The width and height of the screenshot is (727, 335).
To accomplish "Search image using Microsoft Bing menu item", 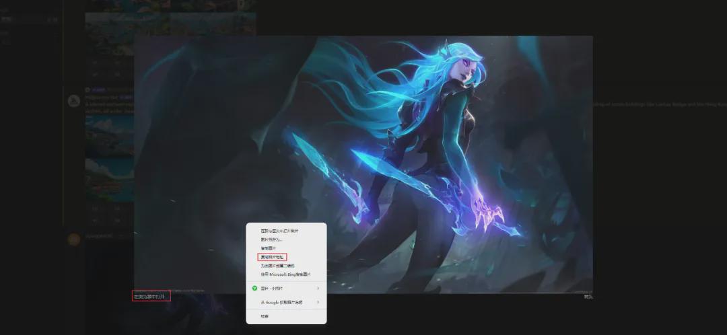I will pos(285,274).
